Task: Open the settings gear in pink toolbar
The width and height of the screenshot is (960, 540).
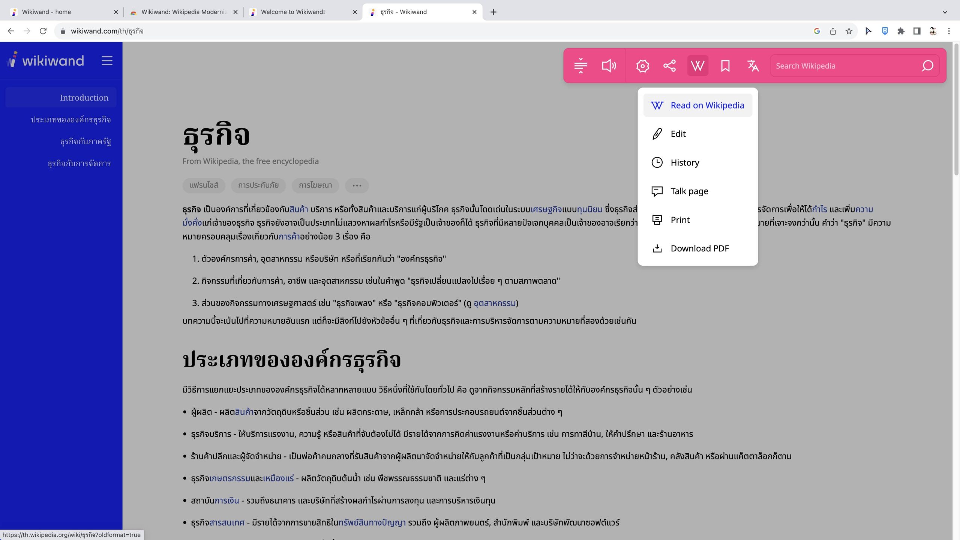Action: pyautogui.click(x=642, y=66)
